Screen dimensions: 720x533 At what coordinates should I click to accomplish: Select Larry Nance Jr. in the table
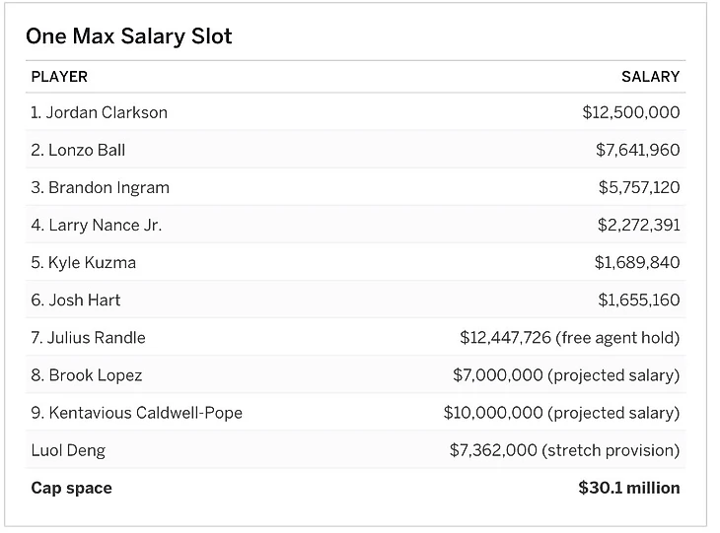point(97,225)
